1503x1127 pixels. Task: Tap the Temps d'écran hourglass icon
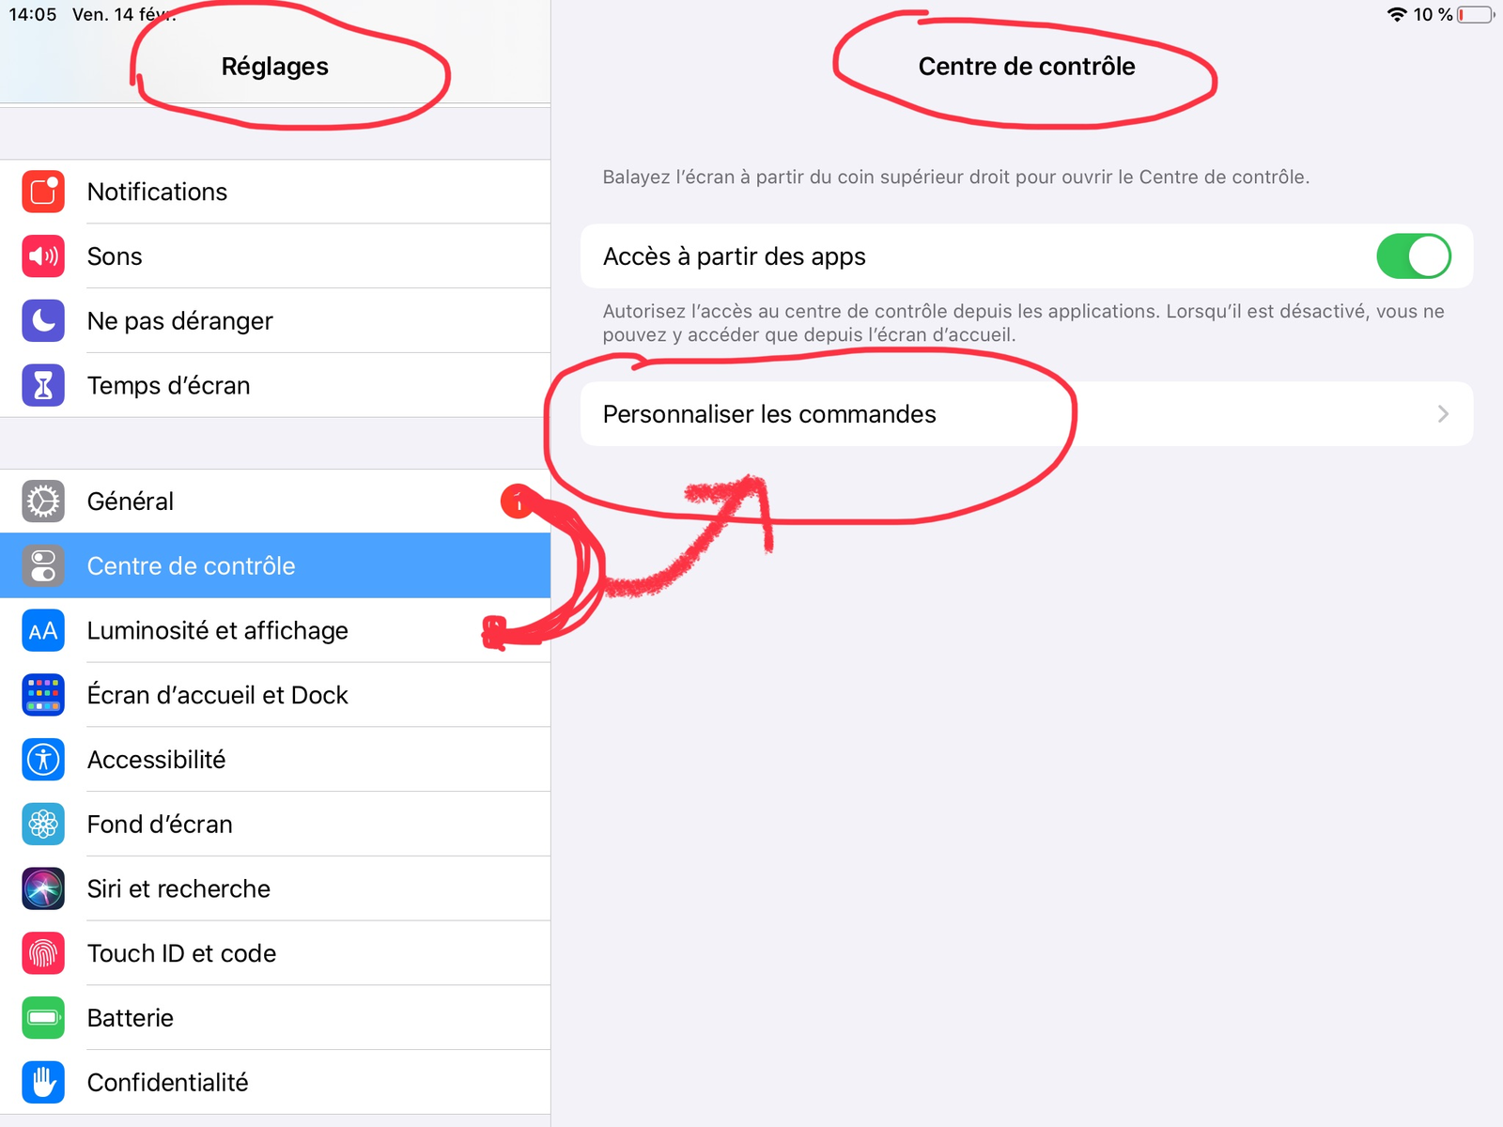click(x=43, y=385)
